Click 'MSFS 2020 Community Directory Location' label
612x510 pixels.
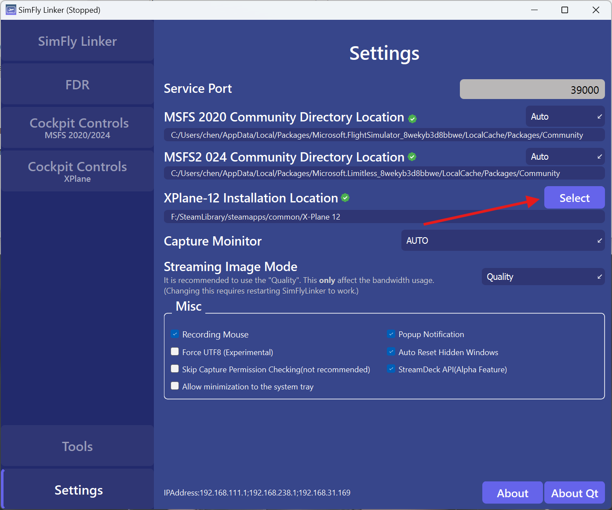click(284, 117)
